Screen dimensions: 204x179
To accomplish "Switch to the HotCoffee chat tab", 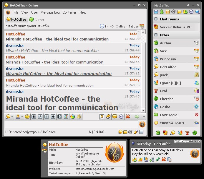I will (16, 19).
